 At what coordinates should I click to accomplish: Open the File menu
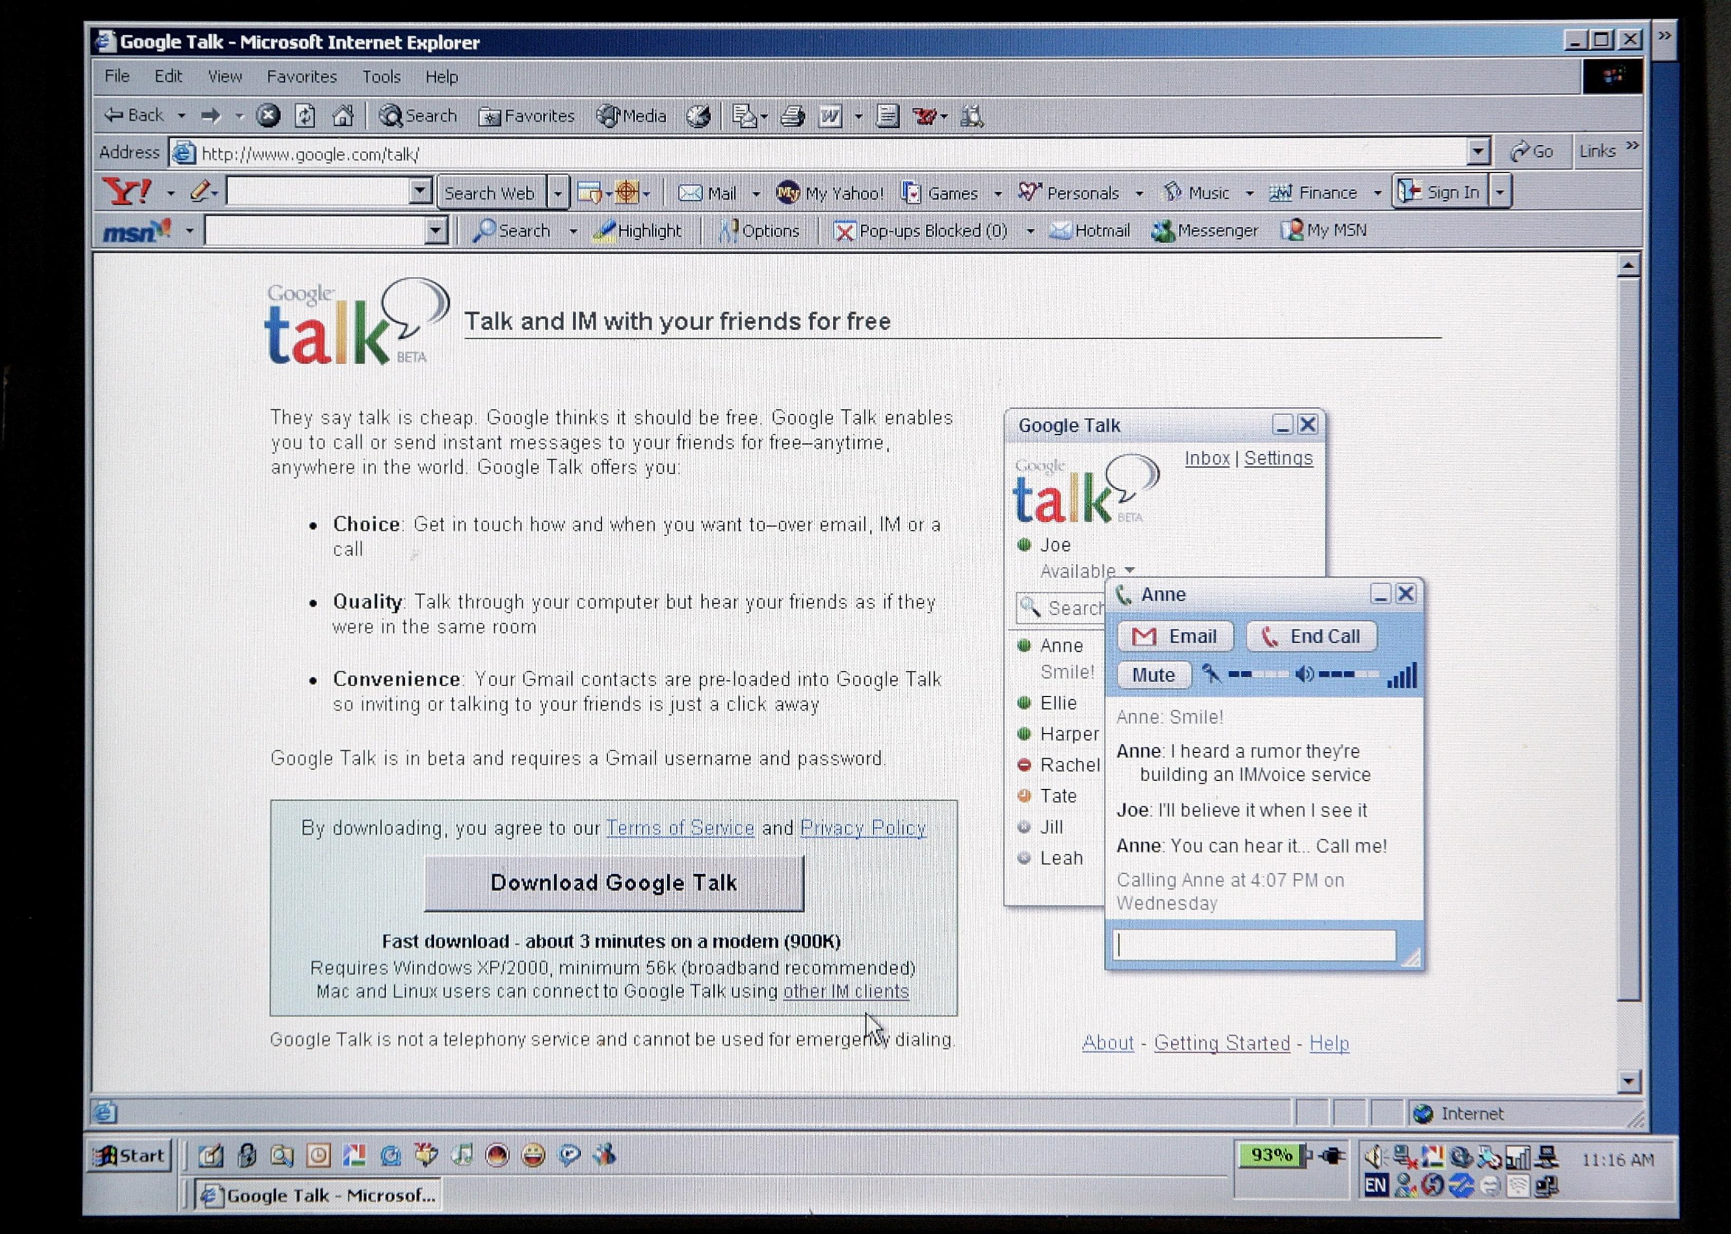pyautogui.click(x=117, y=76)
